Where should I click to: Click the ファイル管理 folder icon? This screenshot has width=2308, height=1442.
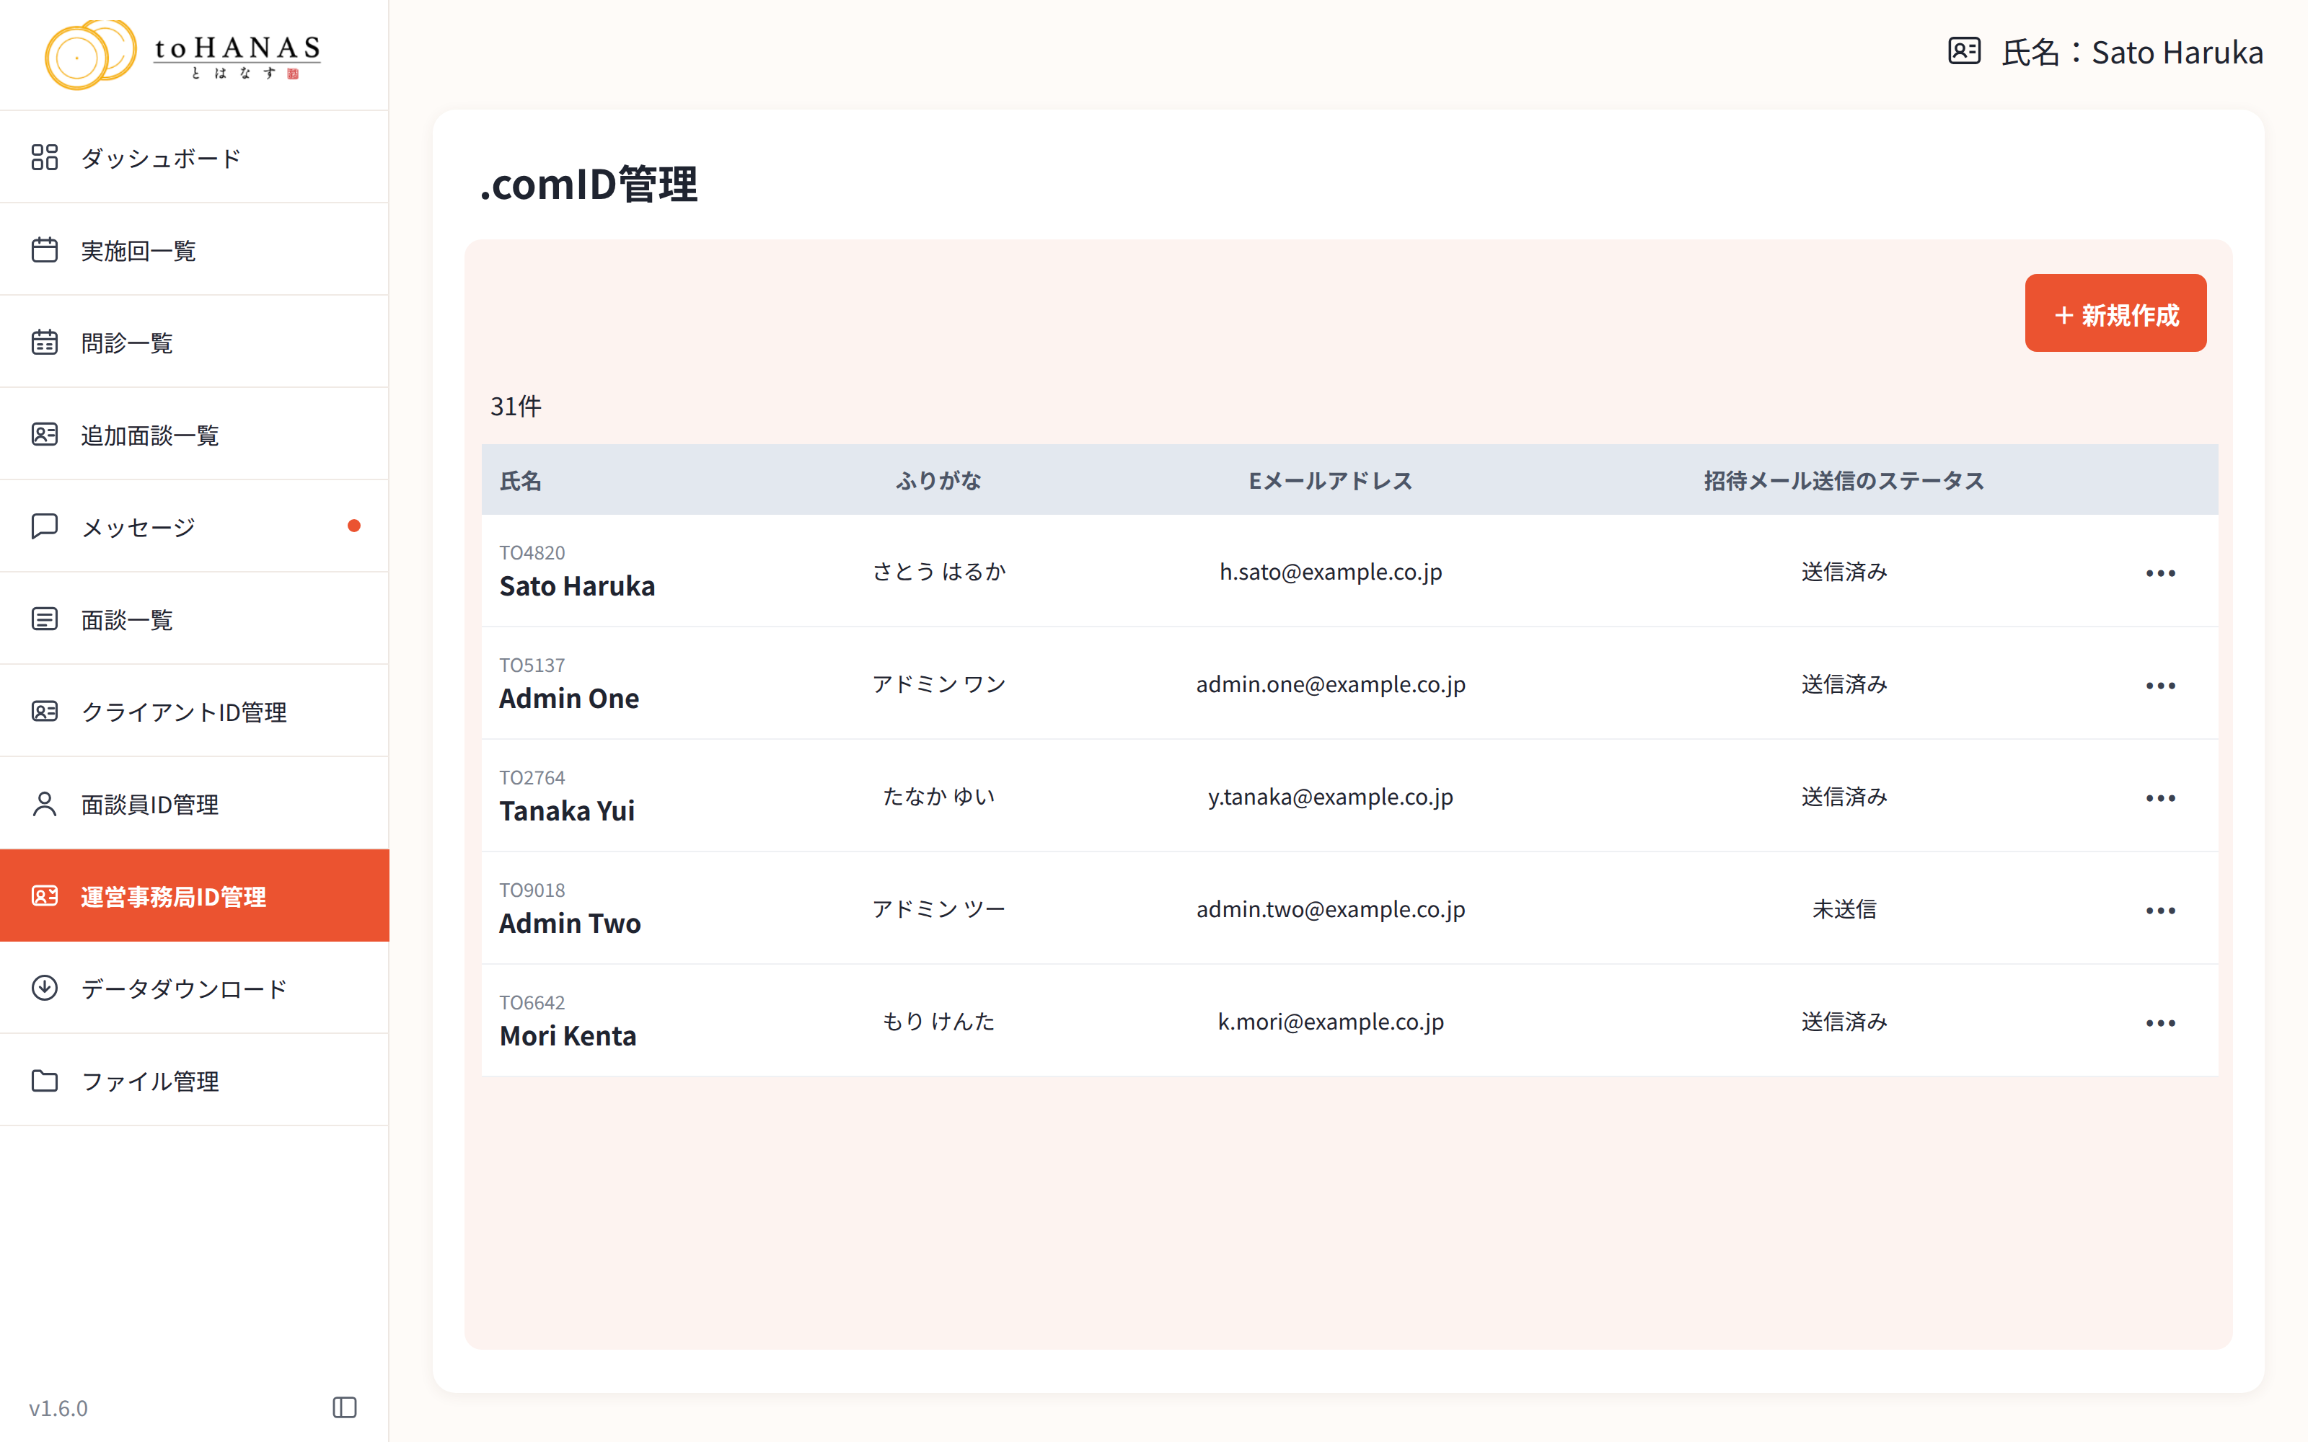45,1081
